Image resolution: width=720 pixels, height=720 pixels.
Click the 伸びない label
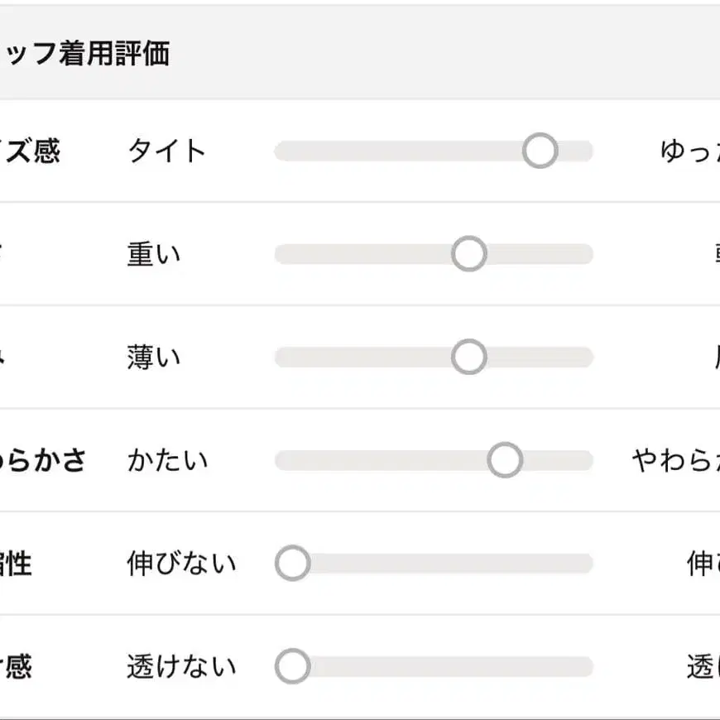coord(180,564)
